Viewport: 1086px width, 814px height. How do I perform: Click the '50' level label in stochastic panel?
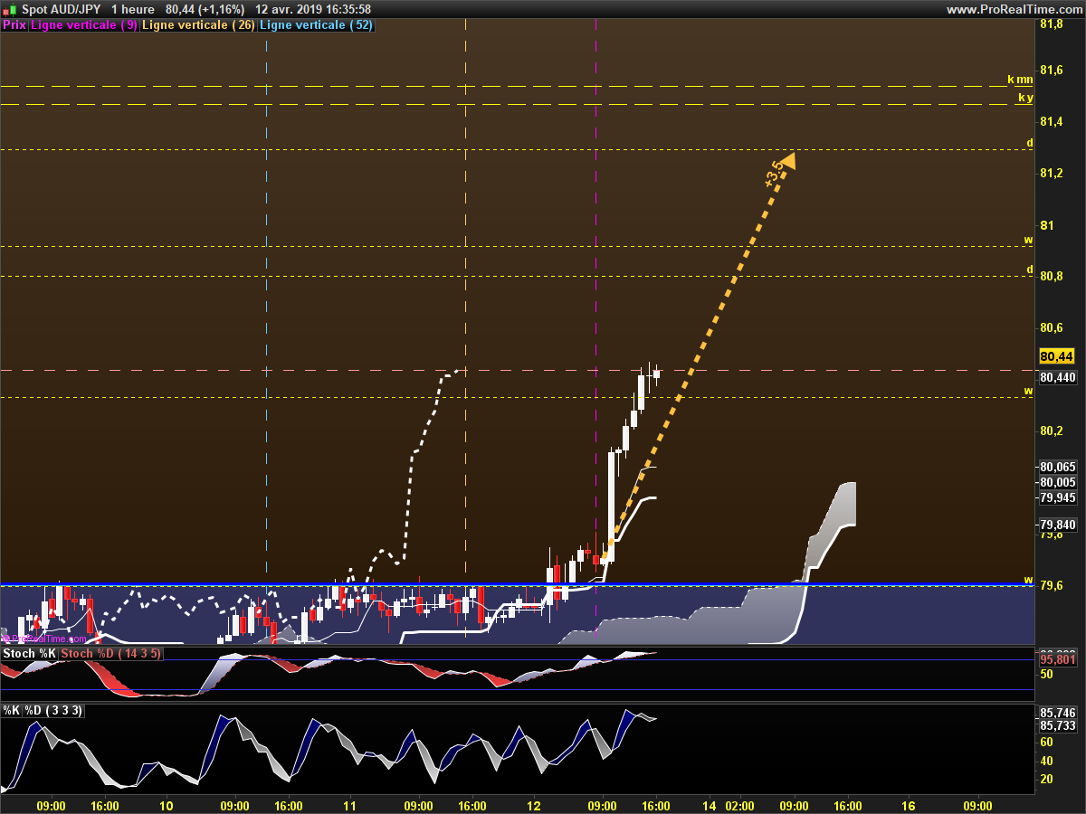(x=1045, y=675)
